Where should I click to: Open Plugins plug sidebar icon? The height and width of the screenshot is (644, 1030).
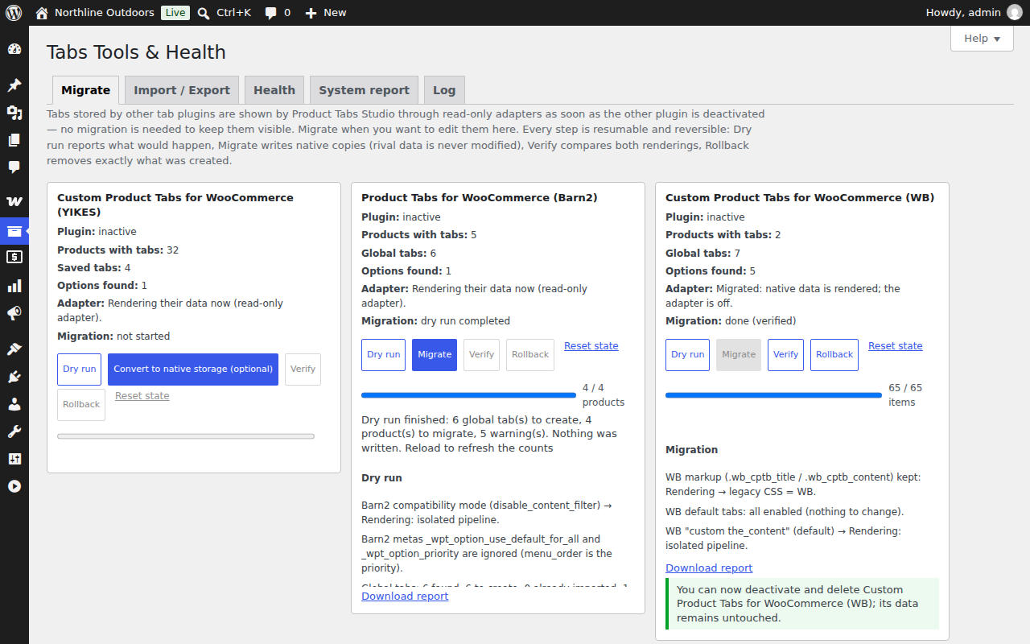14,377
